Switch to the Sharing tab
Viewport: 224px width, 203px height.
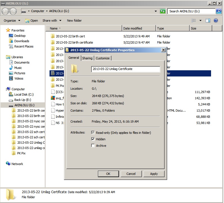tap(87, 58)
